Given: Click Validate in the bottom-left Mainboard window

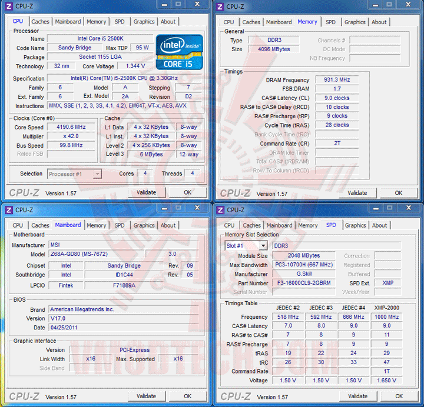Looking at the screenshot, I should coord(146,396).
